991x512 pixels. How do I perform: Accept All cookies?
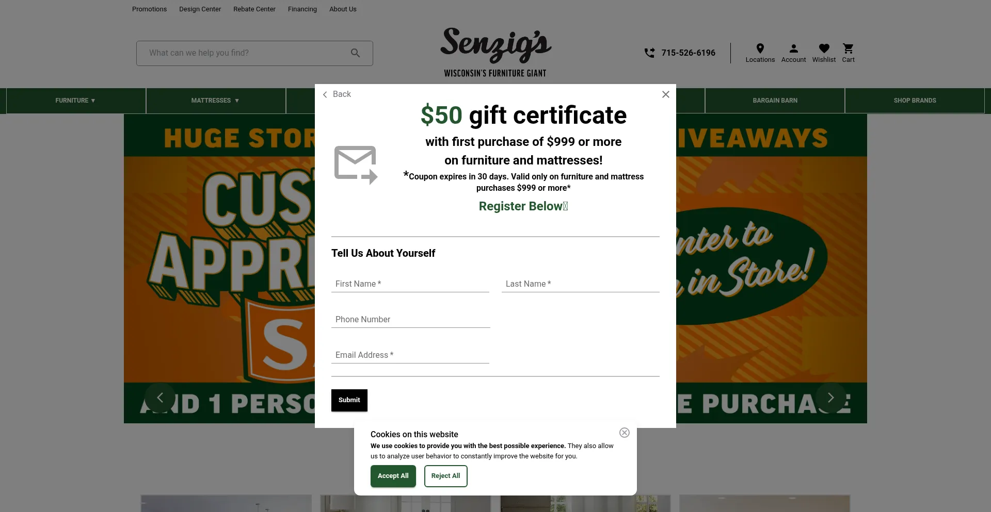click(x=393, y=476)
